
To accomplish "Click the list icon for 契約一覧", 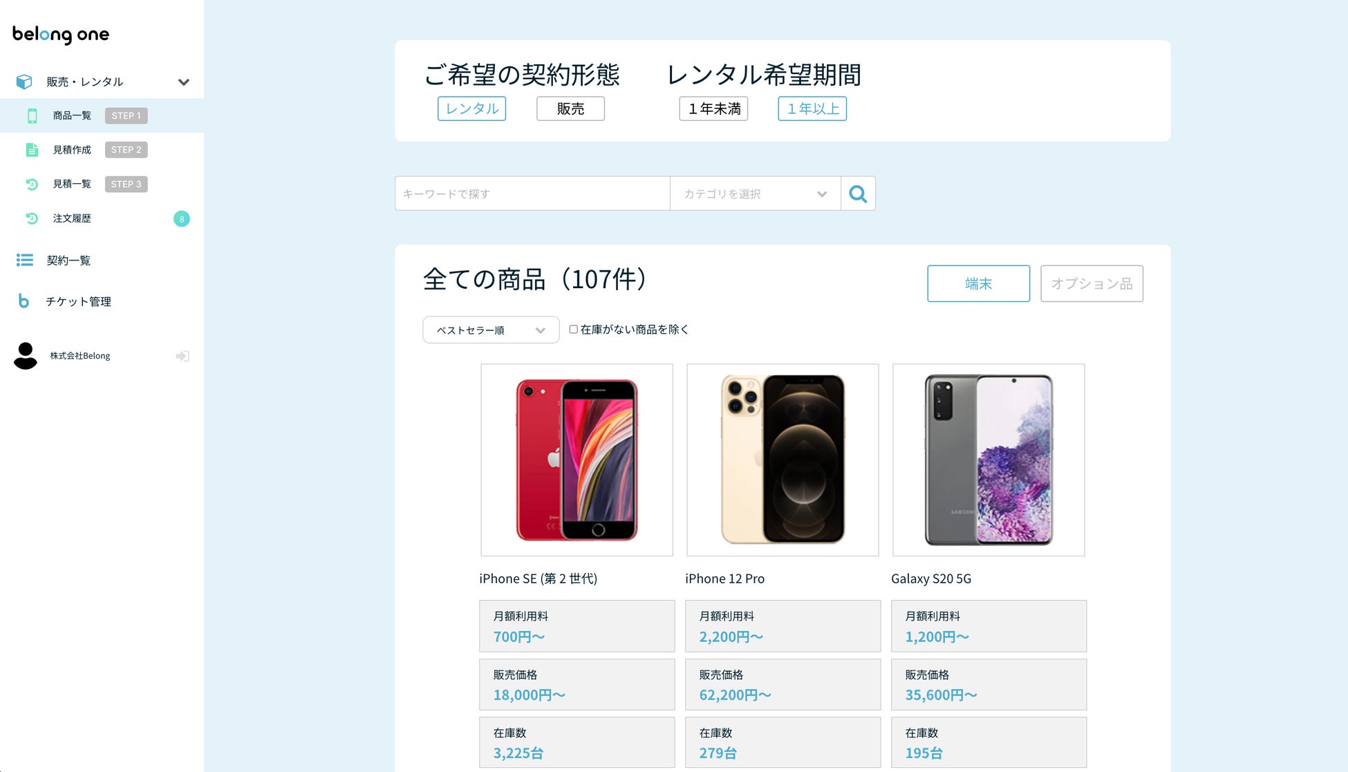I will (25, 260).
